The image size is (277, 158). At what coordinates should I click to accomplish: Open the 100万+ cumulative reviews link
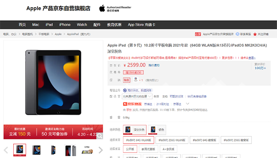pyautogui.click(x=260, y=68)
